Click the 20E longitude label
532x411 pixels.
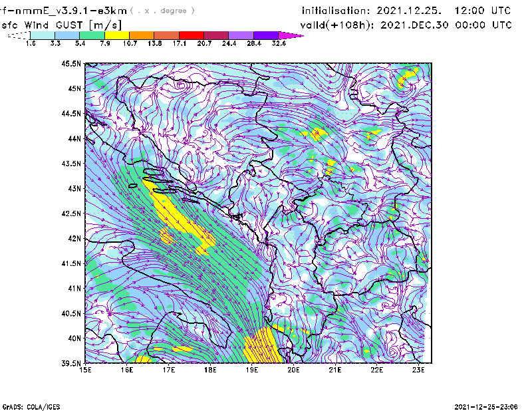(293, 370)
